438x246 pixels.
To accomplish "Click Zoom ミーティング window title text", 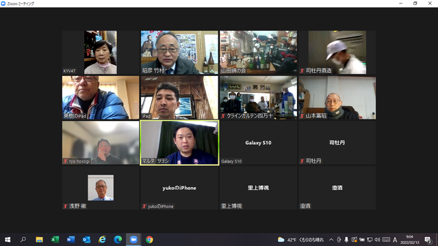I will click(x=21, y=3).
